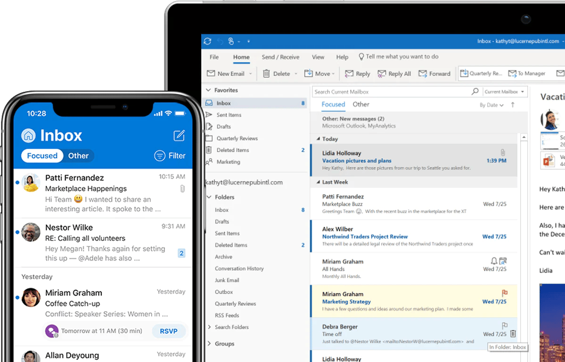This screenshot has height=362, width=565.
Task: Tap the compose icon on phone
Action: [x=179, y=136]
